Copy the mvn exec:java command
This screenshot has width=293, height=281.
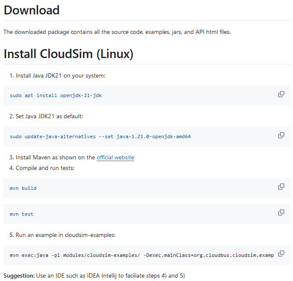coord(281,253)
